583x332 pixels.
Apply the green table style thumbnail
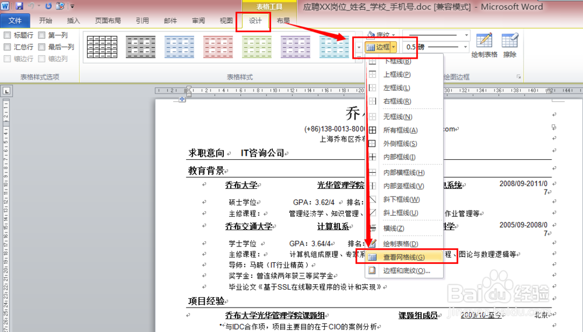coord(257,47)
